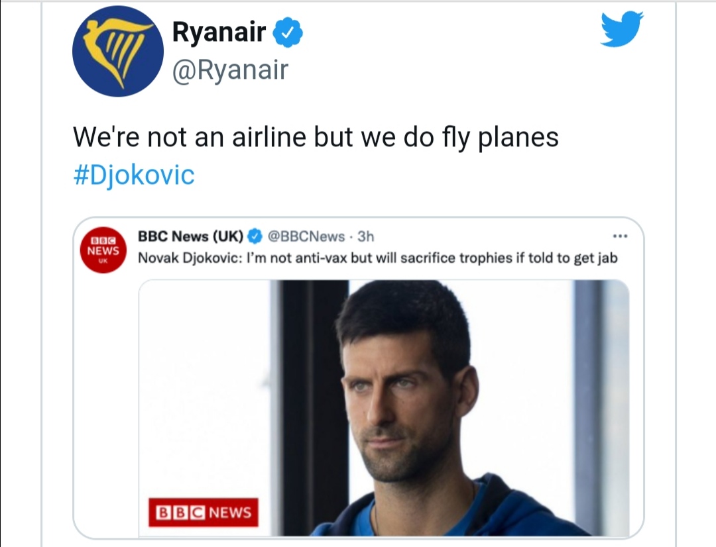Viewport: 716px width, 547px height.
Task: Click the BBC NEWS red logo on photo
Action: [x=204, y=512]
